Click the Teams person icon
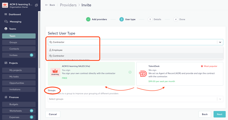228x120 pixels. pyautogui.click(x=6, y=29)
